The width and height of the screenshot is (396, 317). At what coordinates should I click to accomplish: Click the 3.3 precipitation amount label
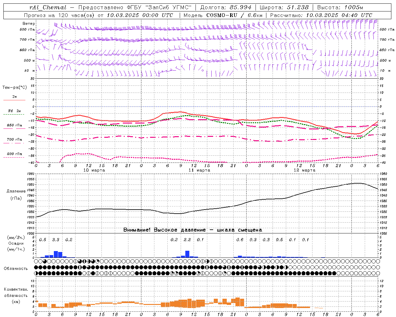pos(56,240)
